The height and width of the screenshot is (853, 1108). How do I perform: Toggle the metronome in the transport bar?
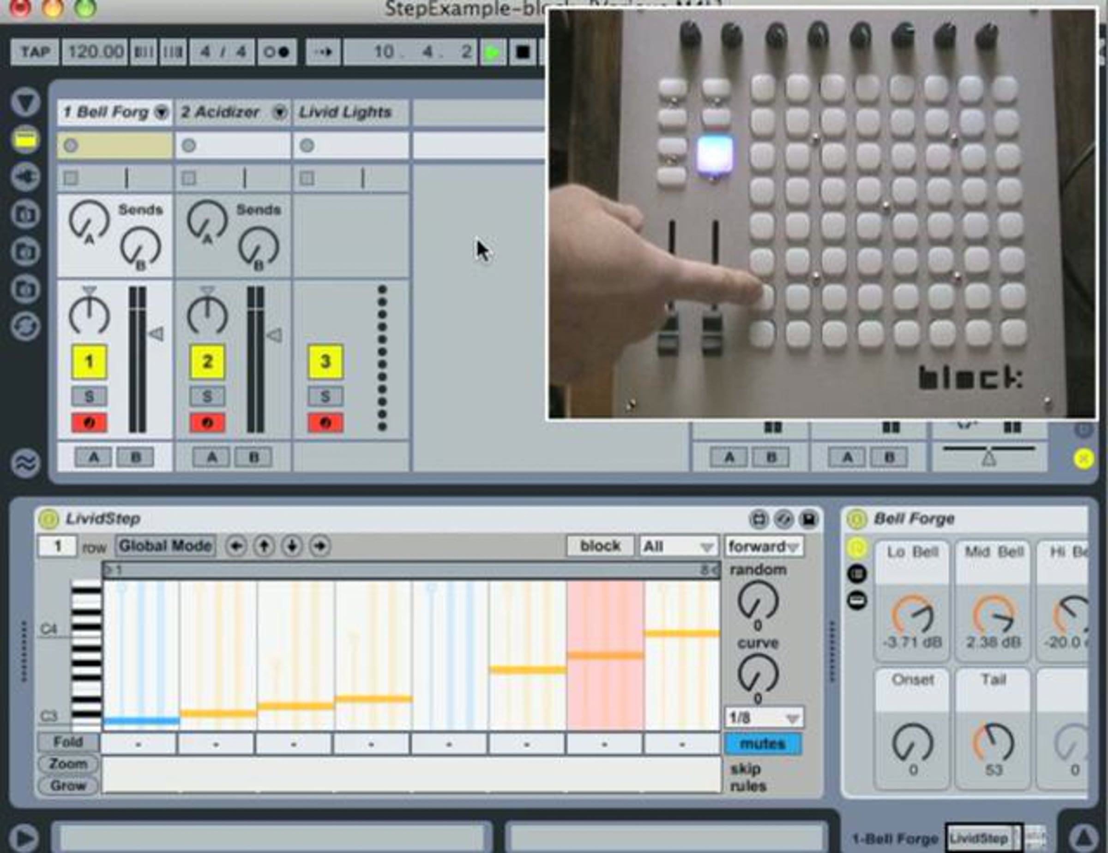pyautogui.click(x=277, y=52)
